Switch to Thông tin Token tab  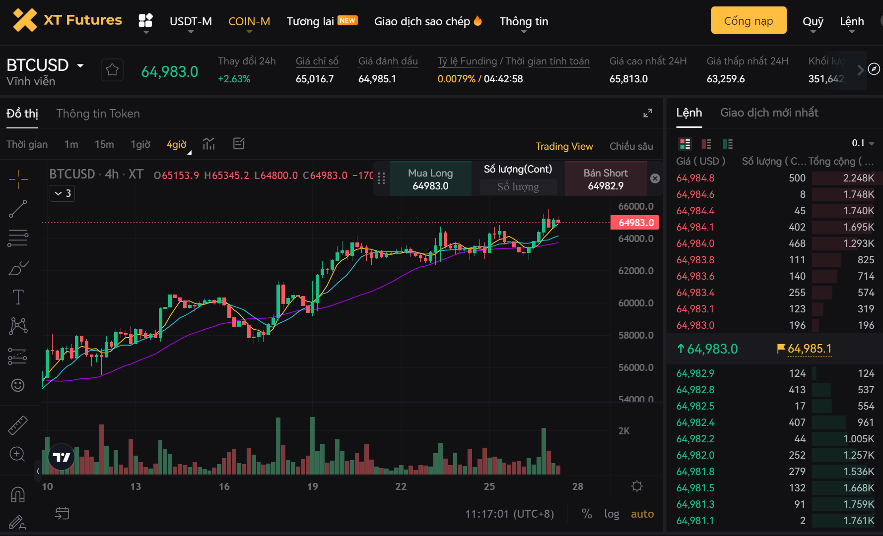click(98, 114)
